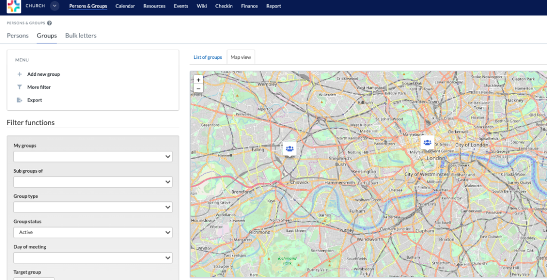Screen dimensions: 547x280
Task: Expand the My groups dropdown
Action: 93,157
